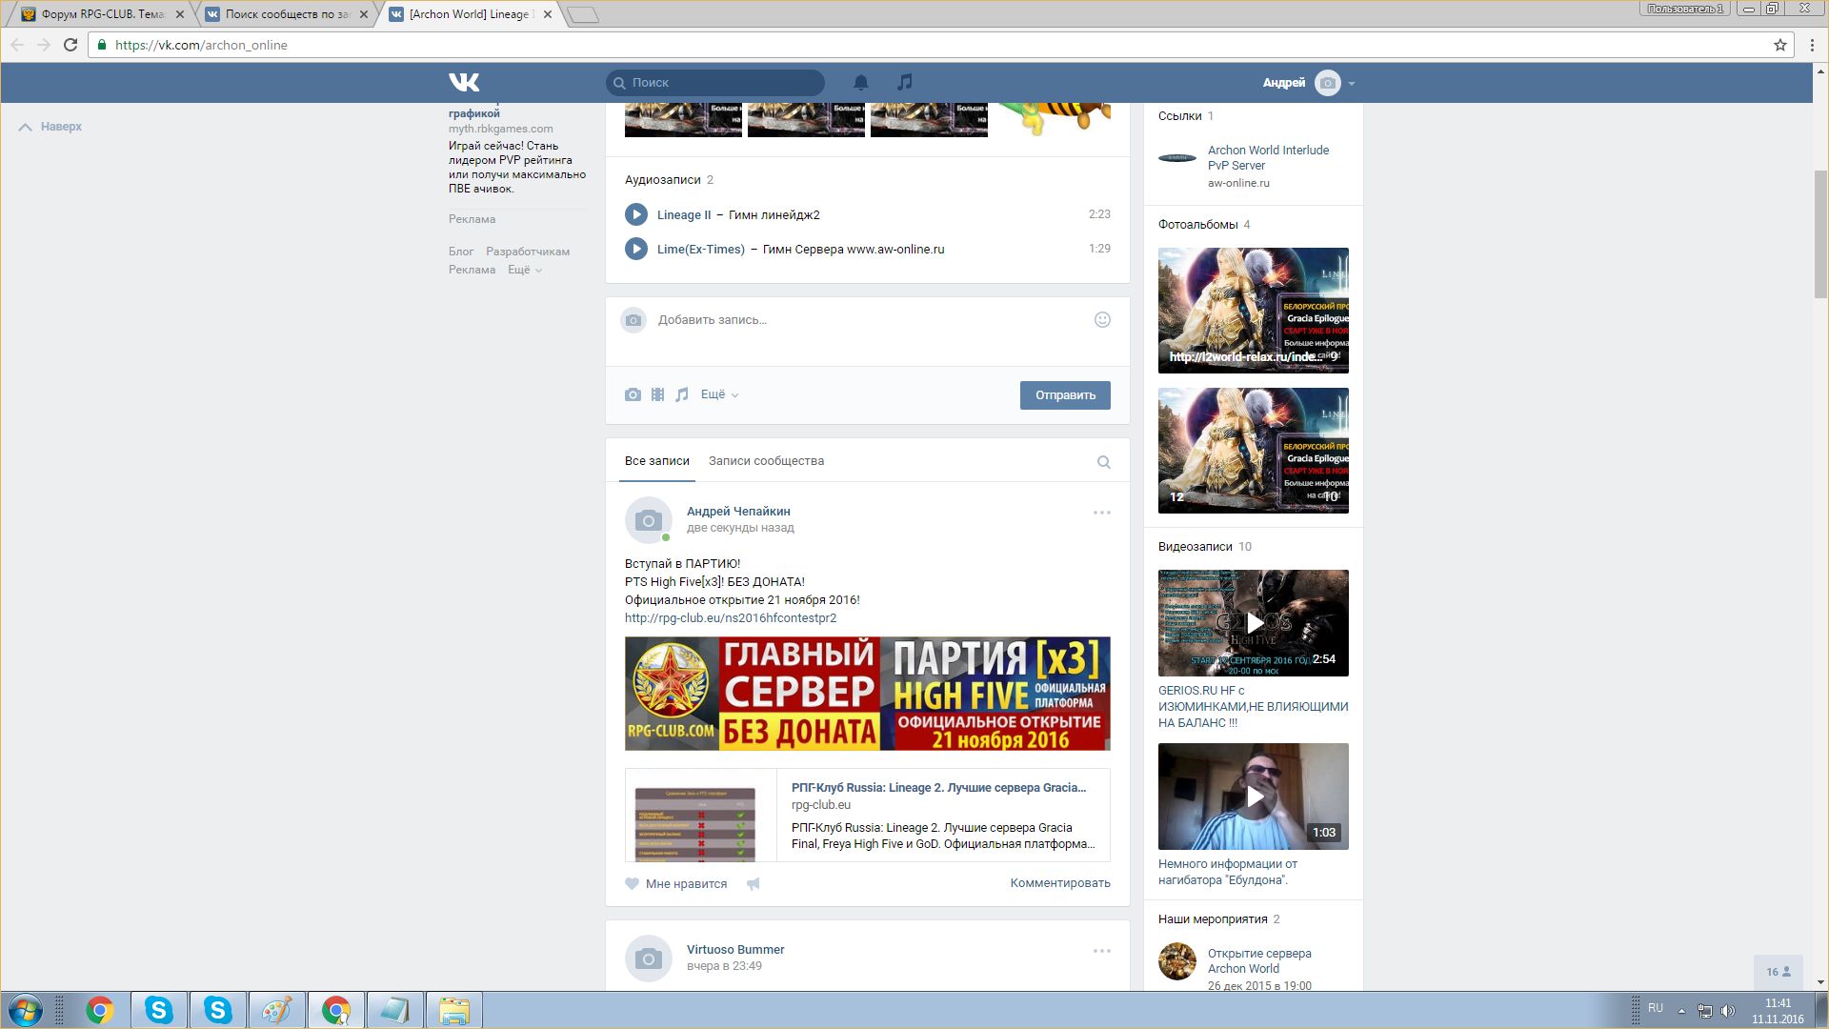Screen dimensions: 1829x1029
Task: Open Андрей profile menu arrow
Action: pyautogui.click(x=1351, y=84)
